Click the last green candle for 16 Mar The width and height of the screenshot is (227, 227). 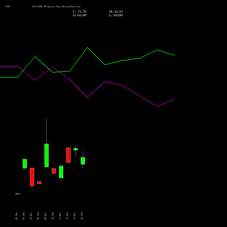click(x=83, y=161)
